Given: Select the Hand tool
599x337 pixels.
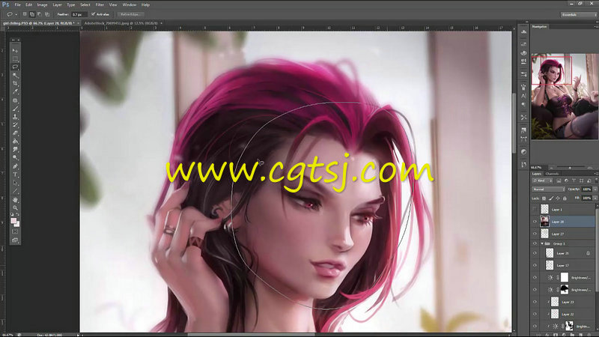Looking at the screenshot, I should [15, 200].
